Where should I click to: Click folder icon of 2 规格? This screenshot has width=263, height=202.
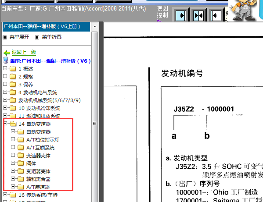point(13,77)
